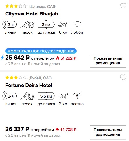Add Citymax Hotel Sharjah to favorites
The width and height of the screenshot is (129, 141).
click(x=123, y=6)
